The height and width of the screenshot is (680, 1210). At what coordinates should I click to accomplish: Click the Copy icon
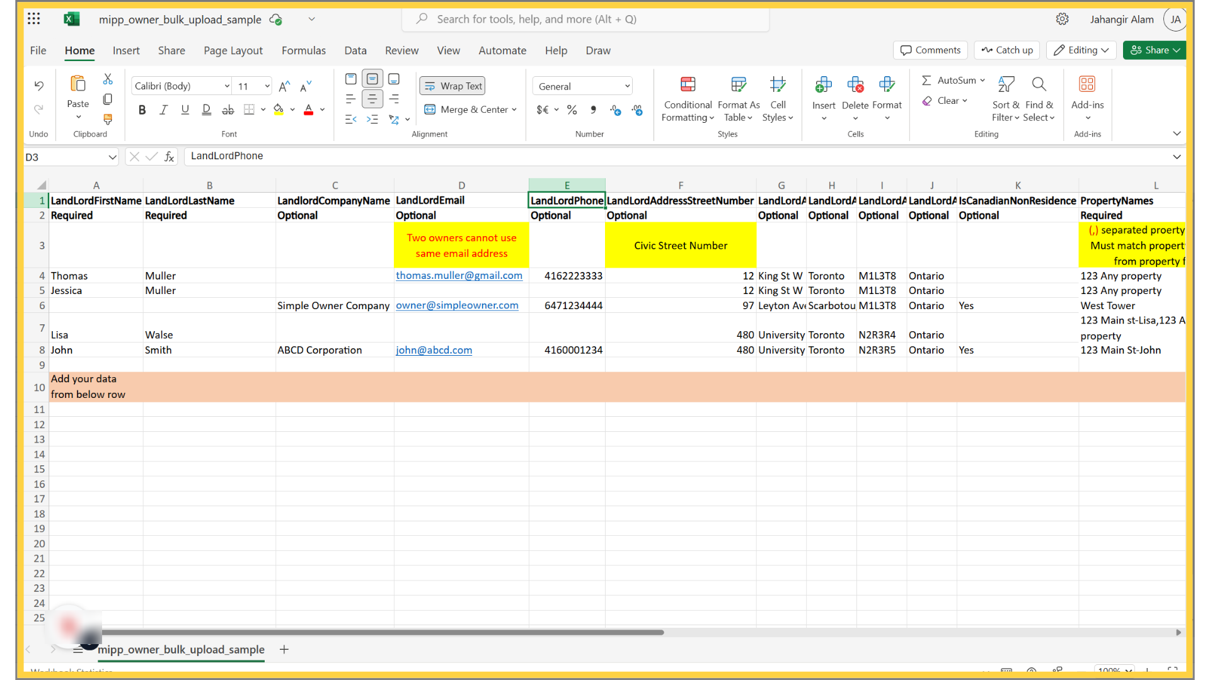click(108, 99)
